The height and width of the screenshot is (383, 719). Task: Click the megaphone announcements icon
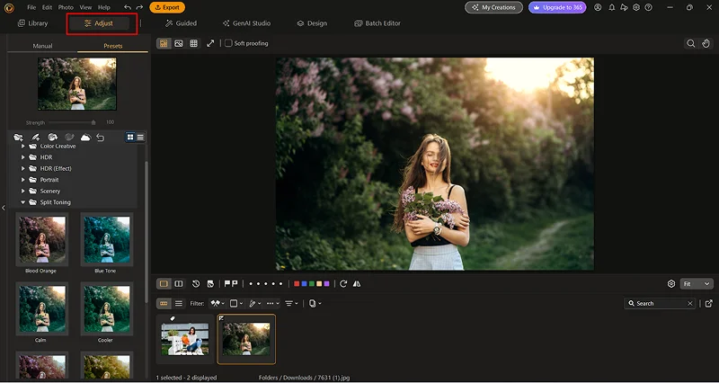(x=624, y=7)
